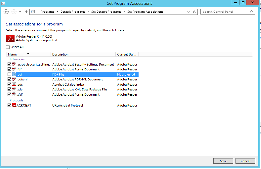This screenshot has height=169, width=261.
Task: Click the '.fdf' extension name
Action: (x=19, y=69)
